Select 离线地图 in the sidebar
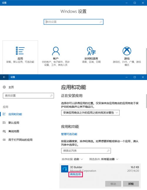The height and width of the screenshot is (190, 147). tap(14, 131)
